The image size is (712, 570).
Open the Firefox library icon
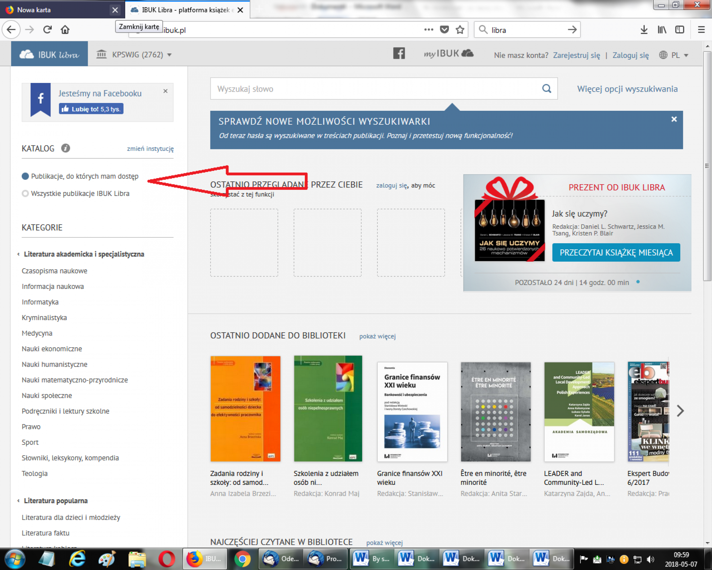click(662, 30)
